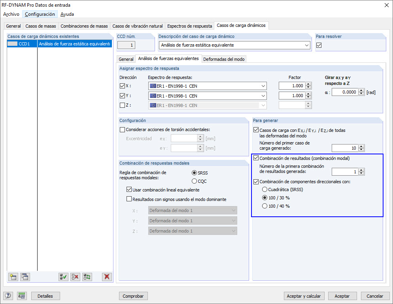Select all load cases via check-all icon

(63, 277)
